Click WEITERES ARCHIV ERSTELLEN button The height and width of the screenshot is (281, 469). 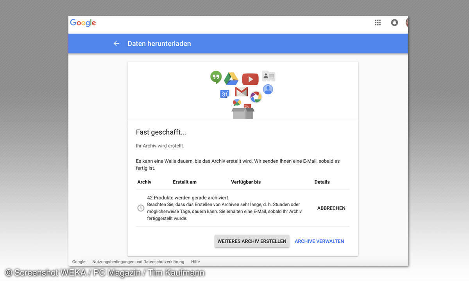pyautogui.click(x=252, y=241)
